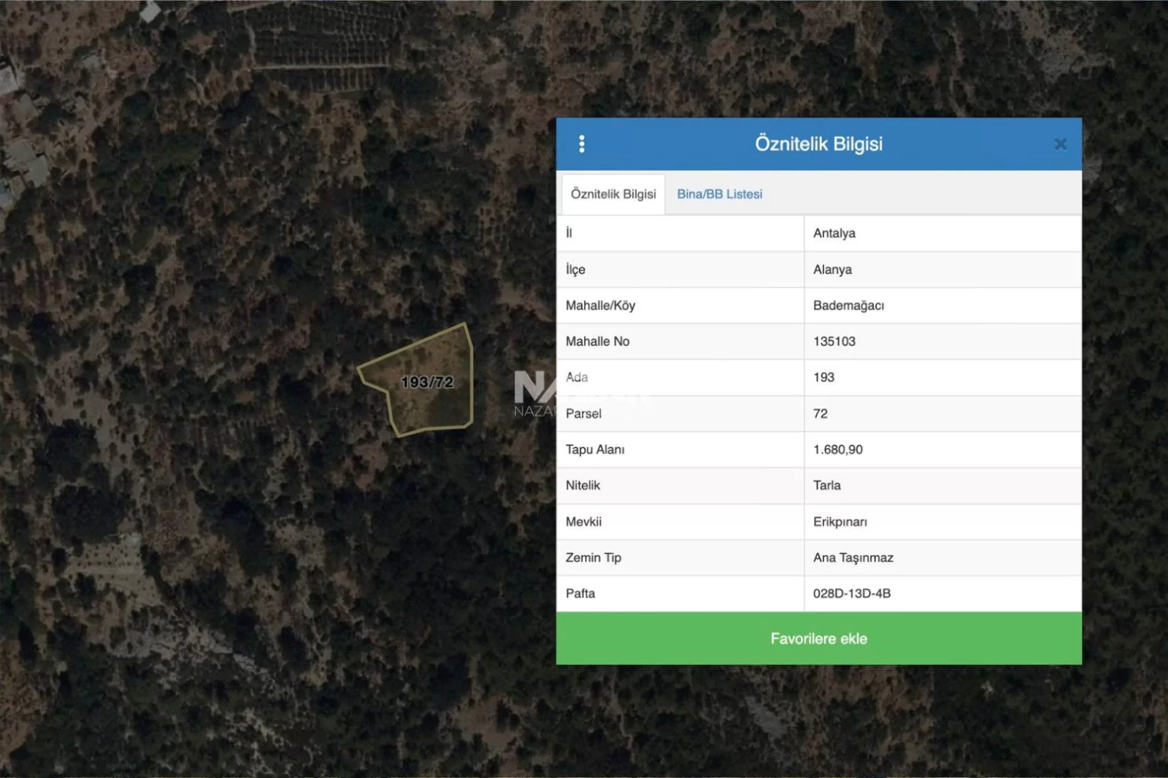Select the Alanya value in İlçe row
1168x778 pixels.
click(832, 269)
